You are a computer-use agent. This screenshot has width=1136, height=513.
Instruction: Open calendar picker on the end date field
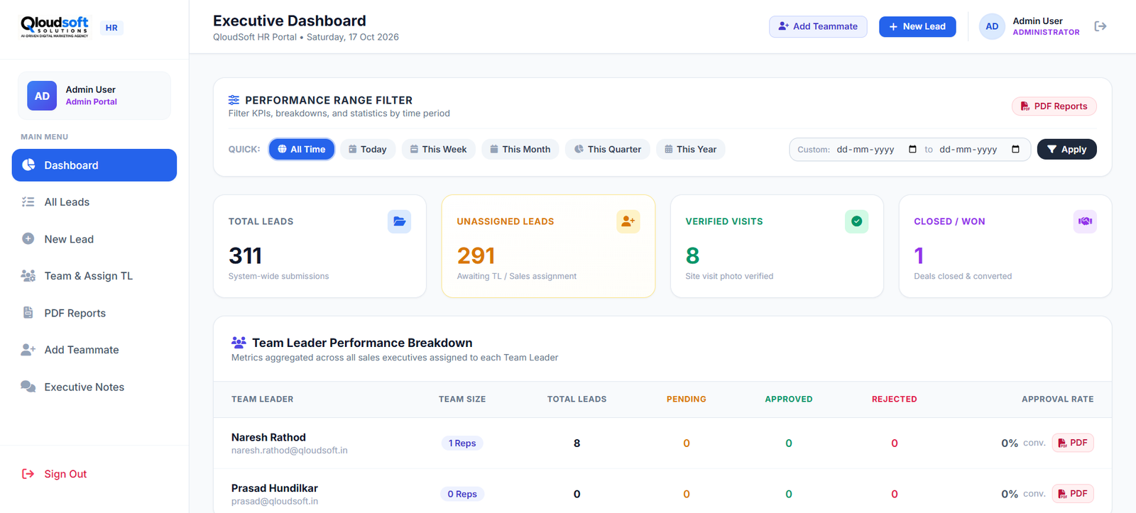coord(1015,149)
